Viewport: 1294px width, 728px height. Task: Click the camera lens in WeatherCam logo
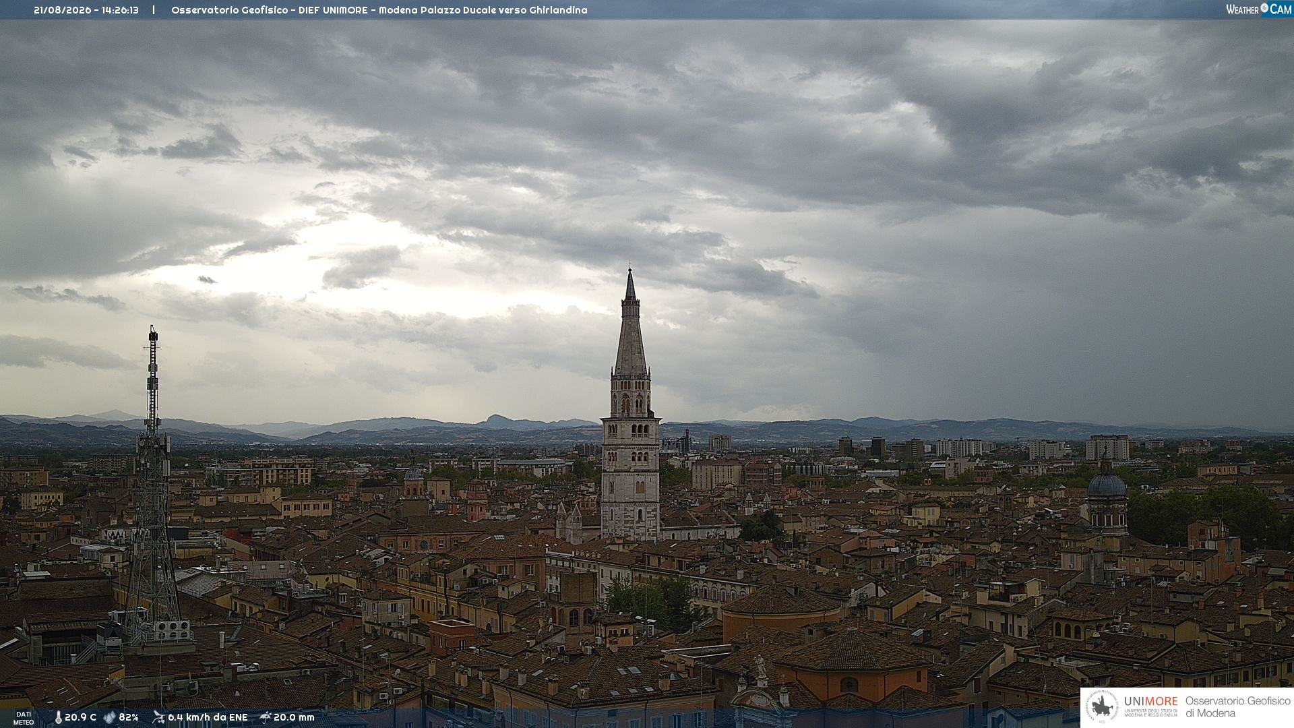point(1264,8)
